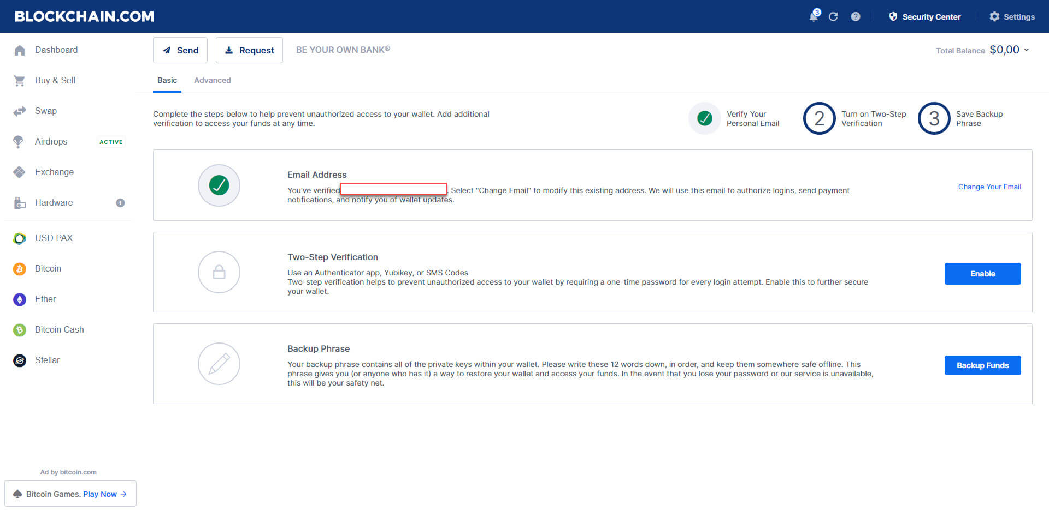Switch to the Basic tab
The height and width of the screenshot is (511, 1049).
[167, 81]
